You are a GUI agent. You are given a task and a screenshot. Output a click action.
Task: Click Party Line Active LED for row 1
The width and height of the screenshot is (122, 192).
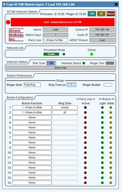pyautogui.click(x=85, y=107)
